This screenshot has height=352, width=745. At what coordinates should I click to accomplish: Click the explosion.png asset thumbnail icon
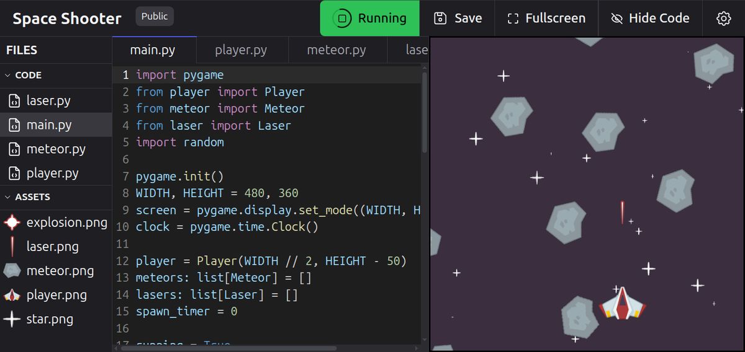(12, 222)
